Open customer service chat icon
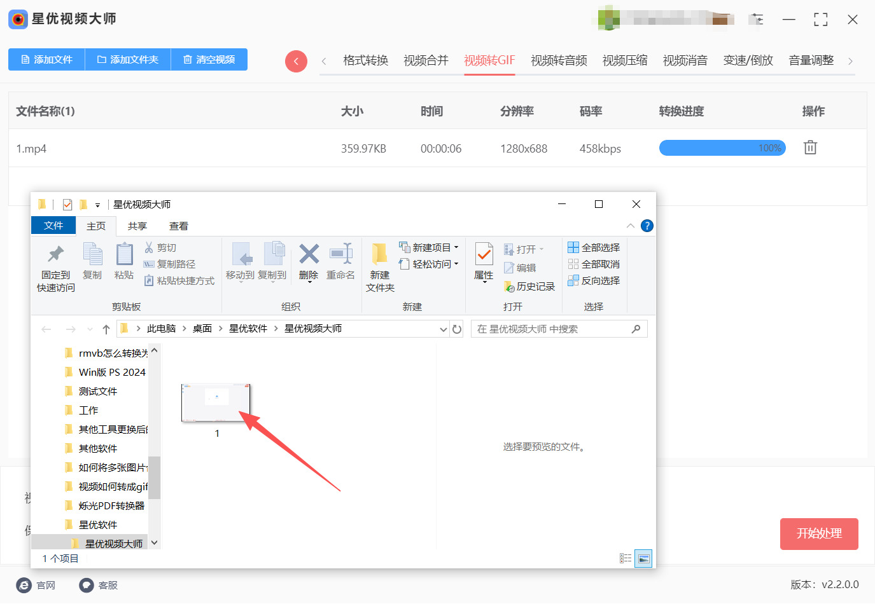The width and height of the screenshot is (875, 604). [87, 585]
